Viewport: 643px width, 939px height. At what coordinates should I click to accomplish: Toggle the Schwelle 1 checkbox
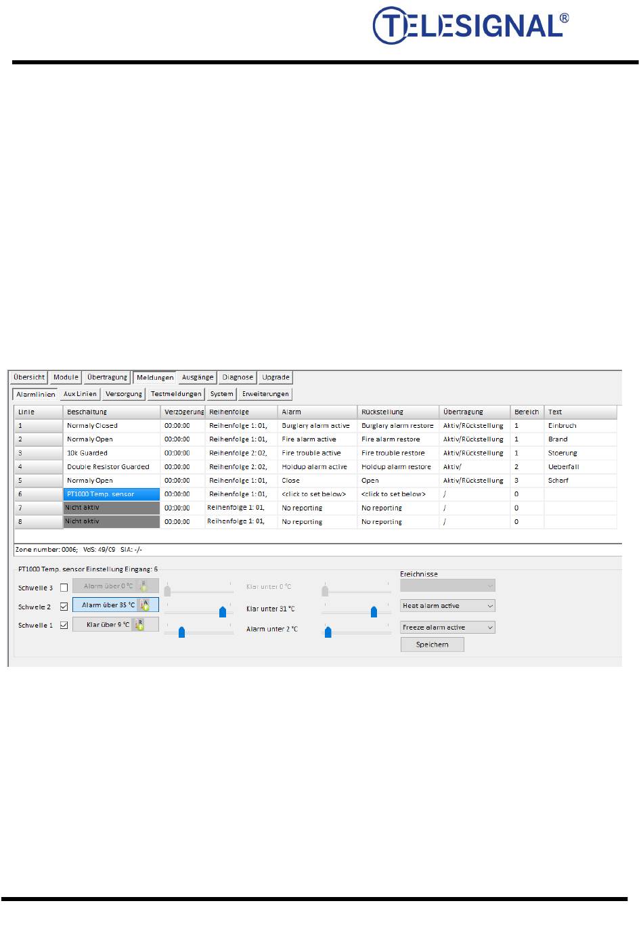(x=64, y=626)
